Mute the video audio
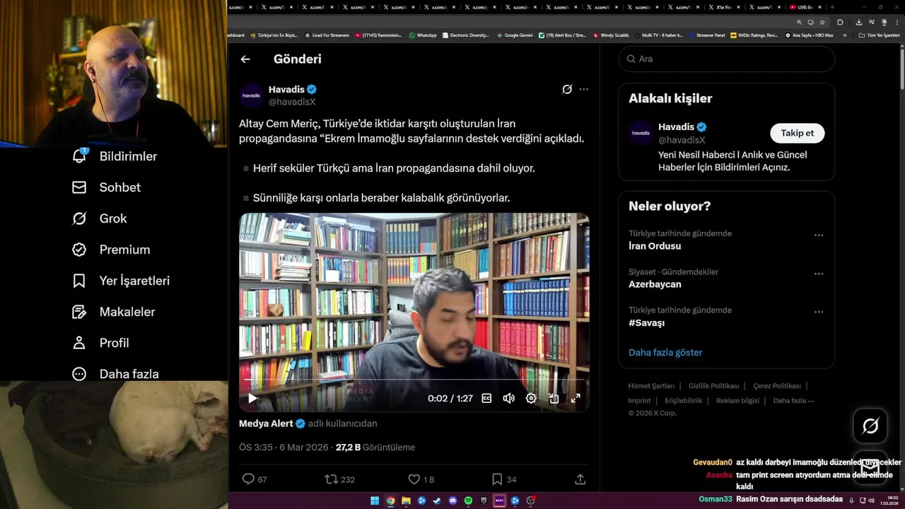Image resolution: width=905 pixels, height=509 pixels. [508, 398]
